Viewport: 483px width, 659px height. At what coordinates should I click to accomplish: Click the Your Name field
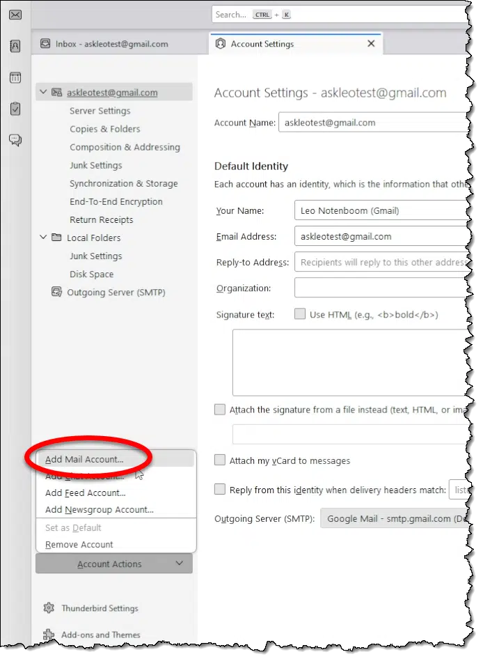click(381, 210)
